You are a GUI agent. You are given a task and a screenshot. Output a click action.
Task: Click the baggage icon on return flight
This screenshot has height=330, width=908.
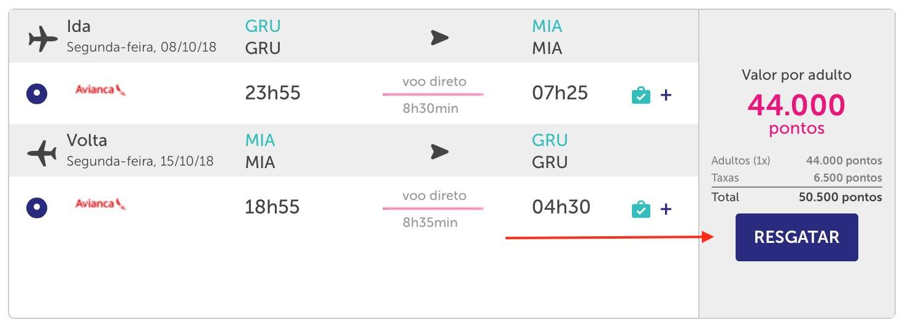click(x=641, y=209)
